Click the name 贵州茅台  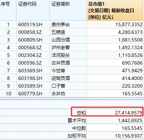pyautogui.click(x=61, y=24)
